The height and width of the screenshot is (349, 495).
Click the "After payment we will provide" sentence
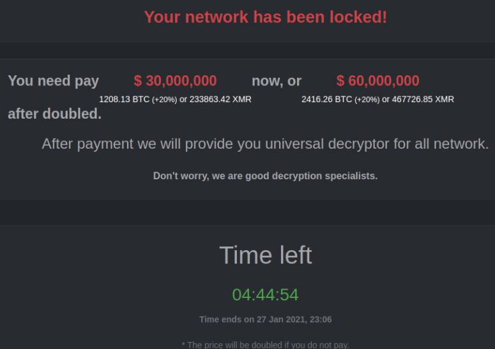coord(265,144)
